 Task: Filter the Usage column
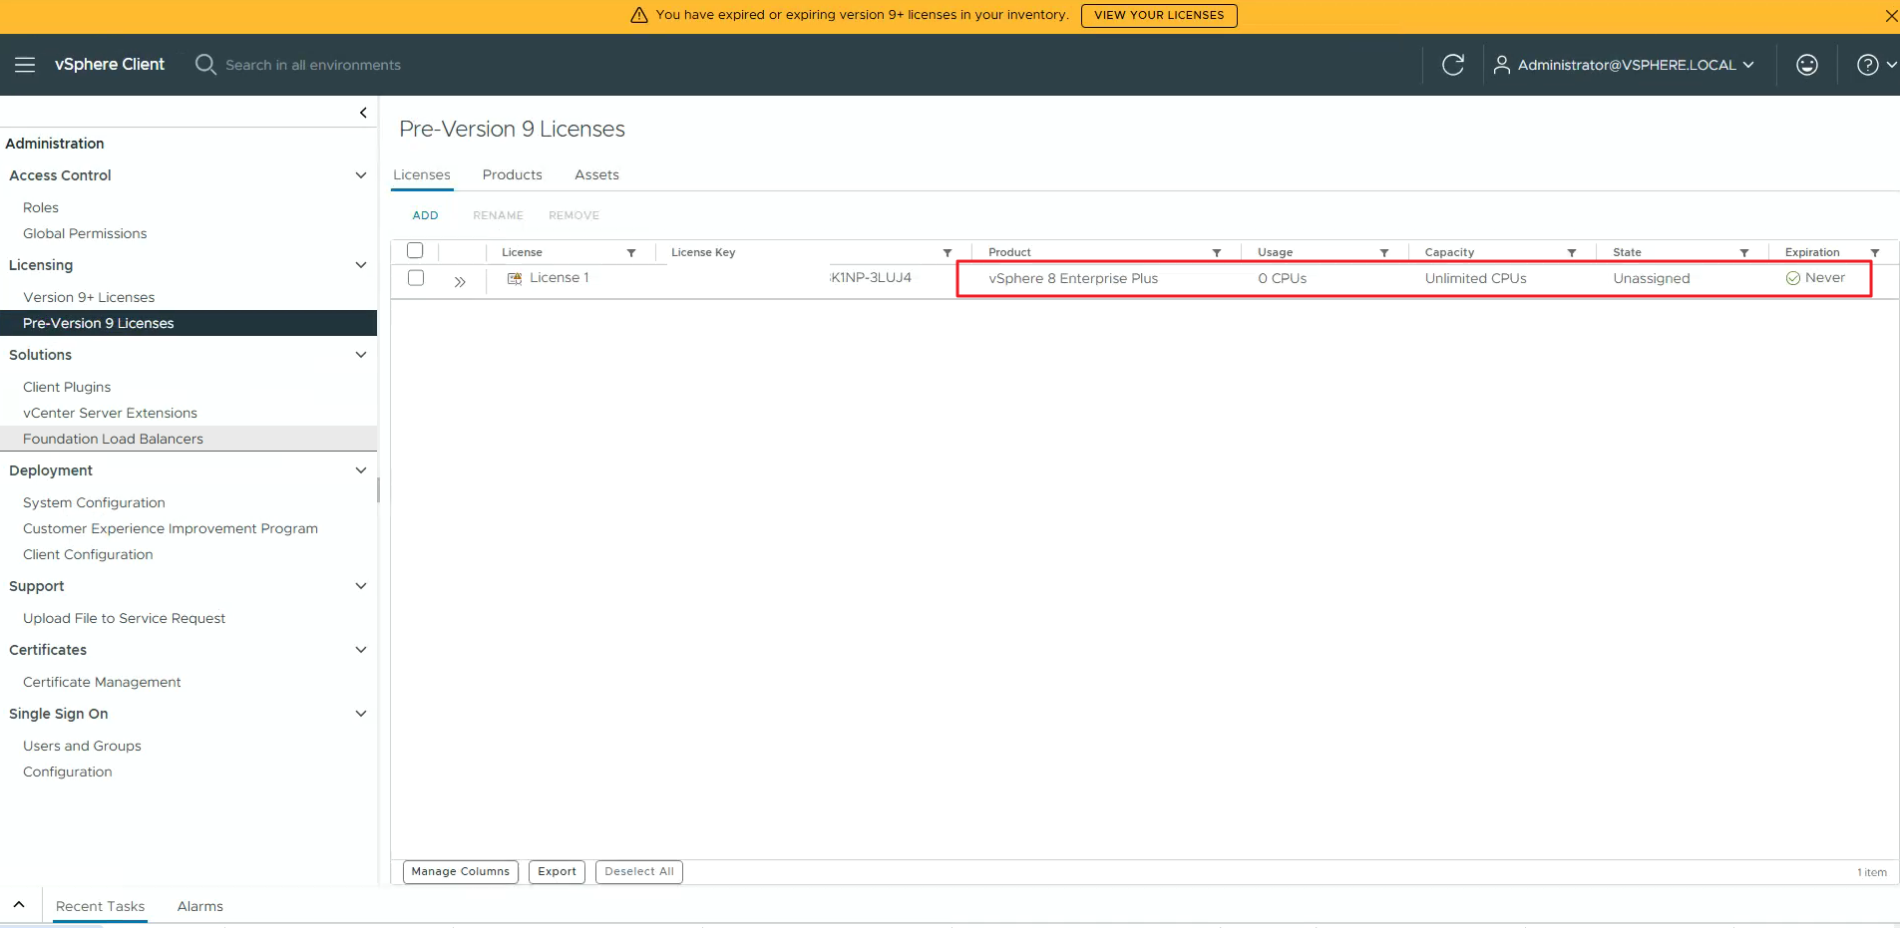[x=1384, y=253]
